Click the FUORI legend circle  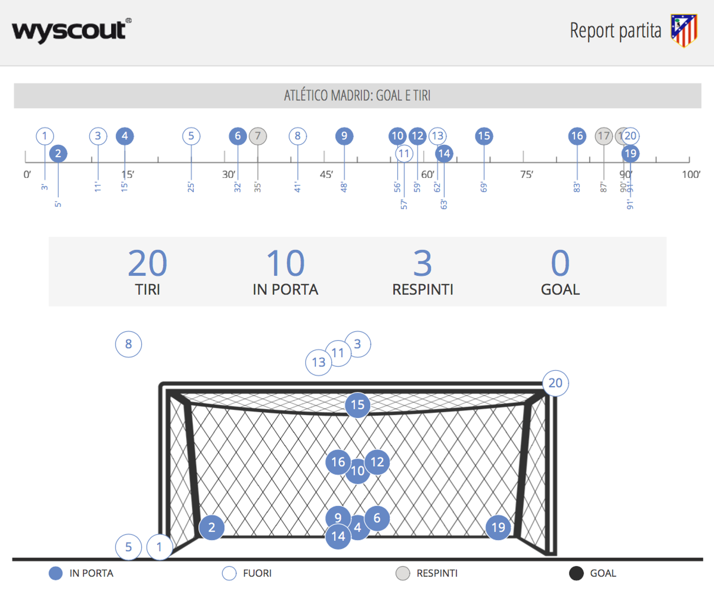229,574
